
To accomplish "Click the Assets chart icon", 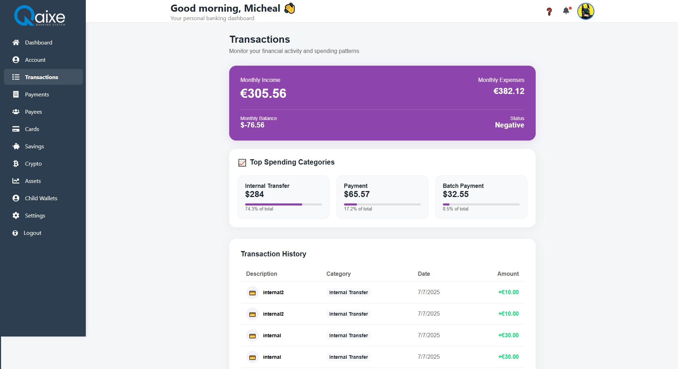I will click(x=16, y=181).
